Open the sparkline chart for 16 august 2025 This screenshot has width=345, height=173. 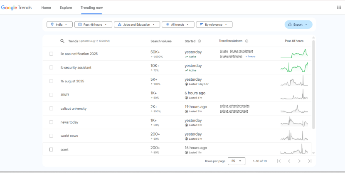[294, 81]
